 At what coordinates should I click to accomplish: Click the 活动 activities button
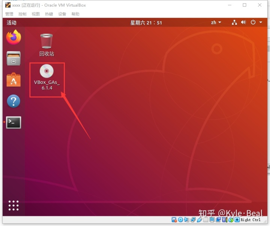point(12,22)
